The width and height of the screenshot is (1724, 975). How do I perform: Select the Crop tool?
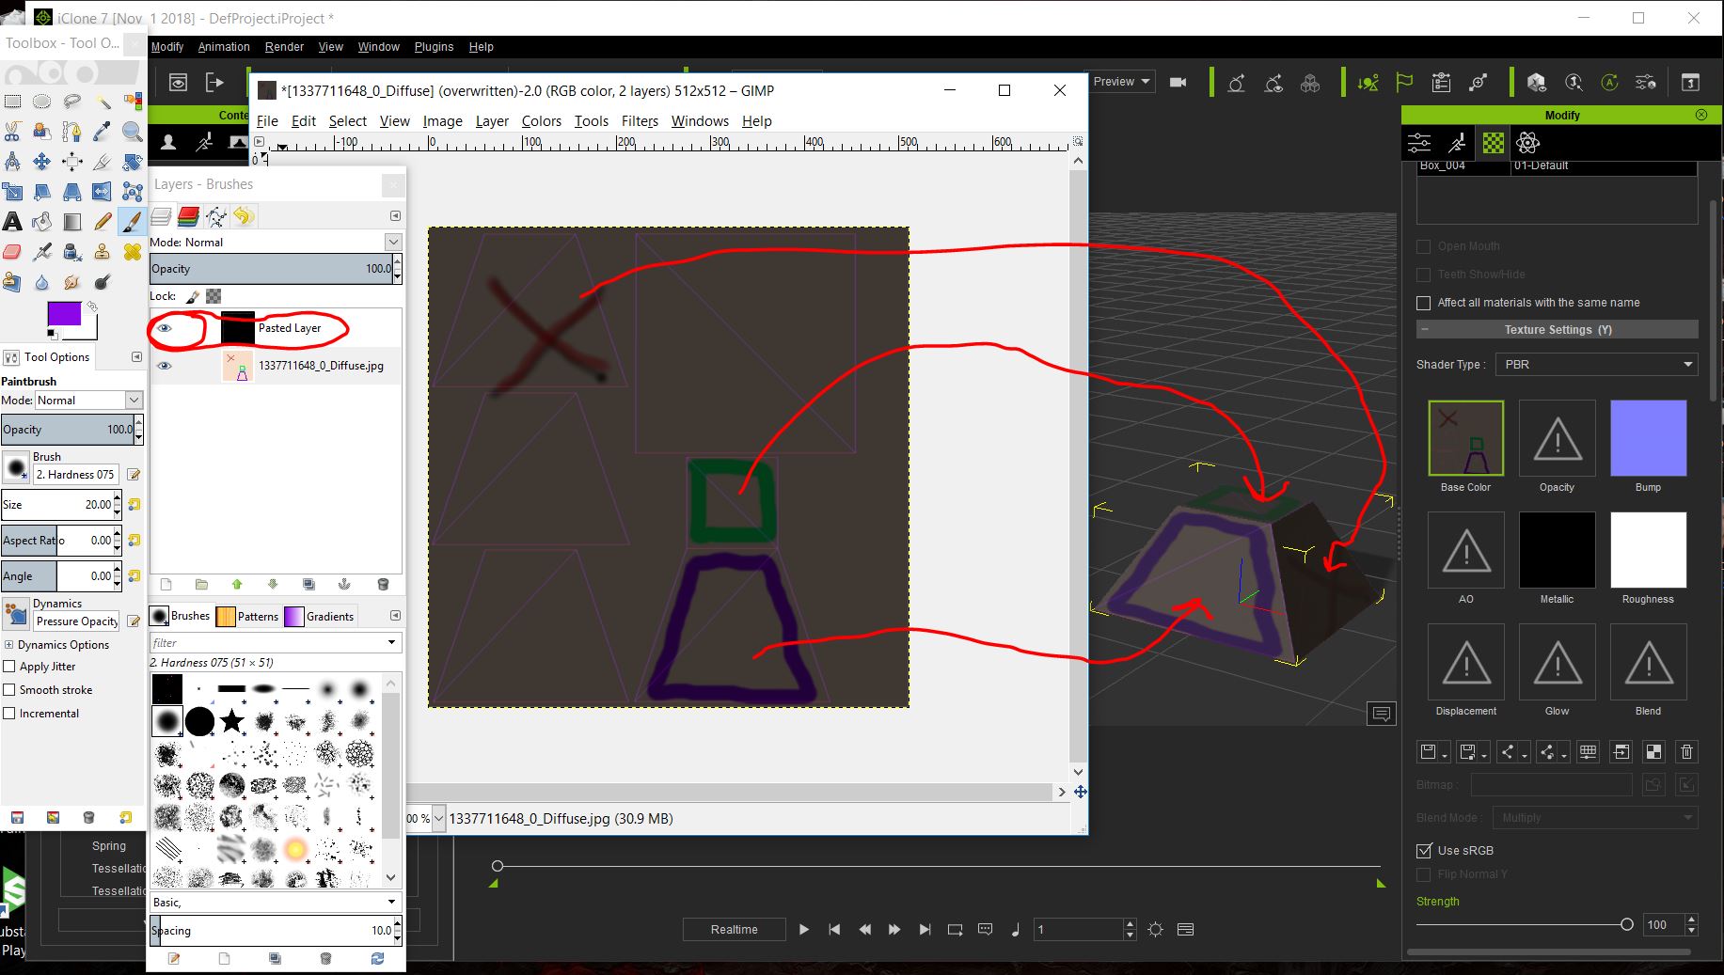coord(103,162)
